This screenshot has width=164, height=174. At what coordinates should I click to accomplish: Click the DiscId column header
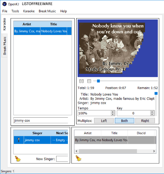coord(141,133)
